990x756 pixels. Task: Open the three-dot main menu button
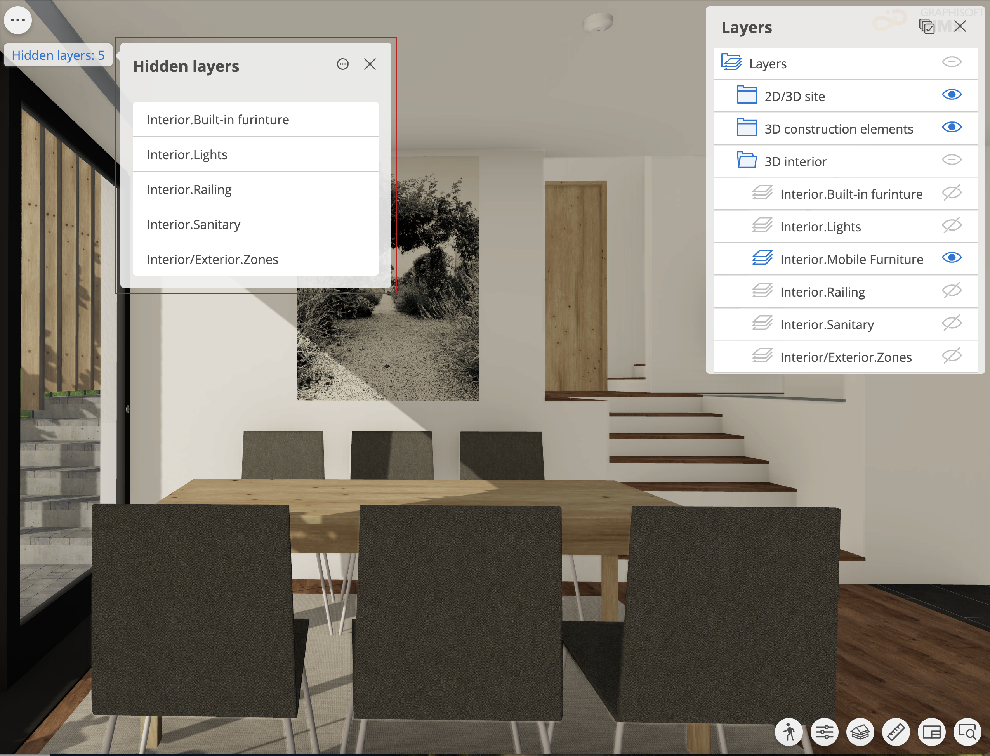pyautogui.click(x=18, y=20)
